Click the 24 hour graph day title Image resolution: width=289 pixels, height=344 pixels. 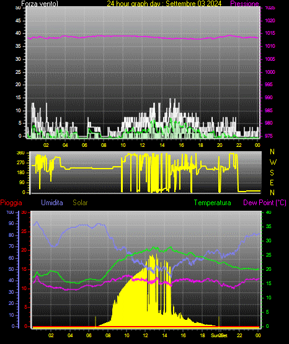(x=164, y=4)
